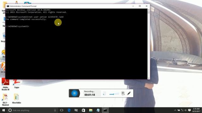202x113 pixels.
Task: Click the audio level meter on recorder
Action: [104, 94]
